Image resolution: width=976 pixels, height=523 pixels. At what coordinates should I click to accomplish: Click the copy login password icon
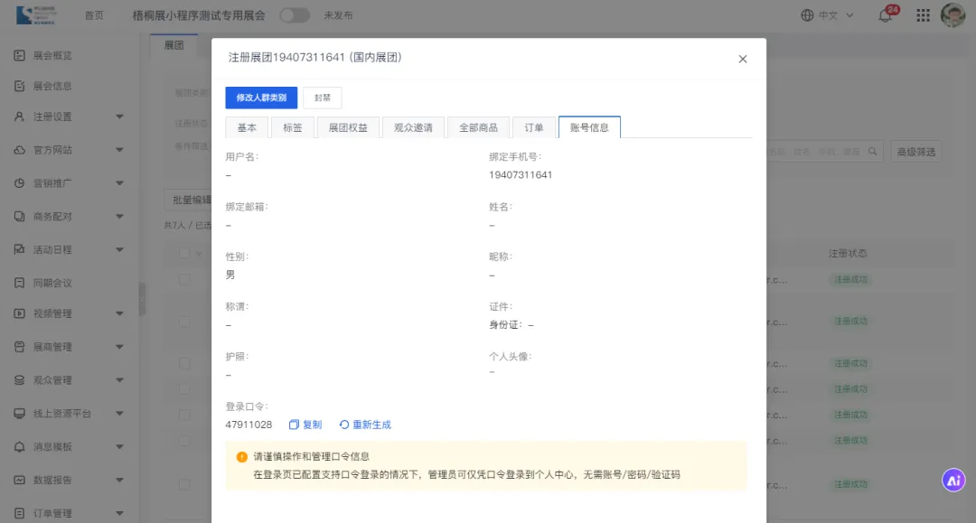pyautogui.click(x=295, y=425)
